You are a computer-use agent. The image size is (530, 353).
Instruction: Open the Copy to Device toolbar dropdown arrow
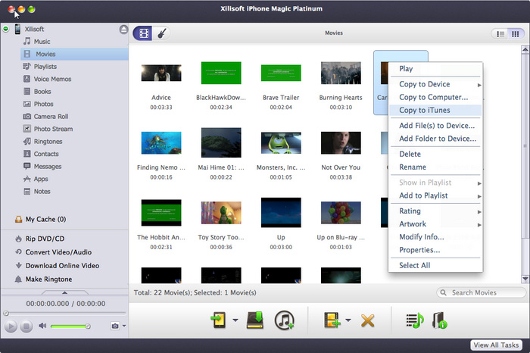(235, 320)
